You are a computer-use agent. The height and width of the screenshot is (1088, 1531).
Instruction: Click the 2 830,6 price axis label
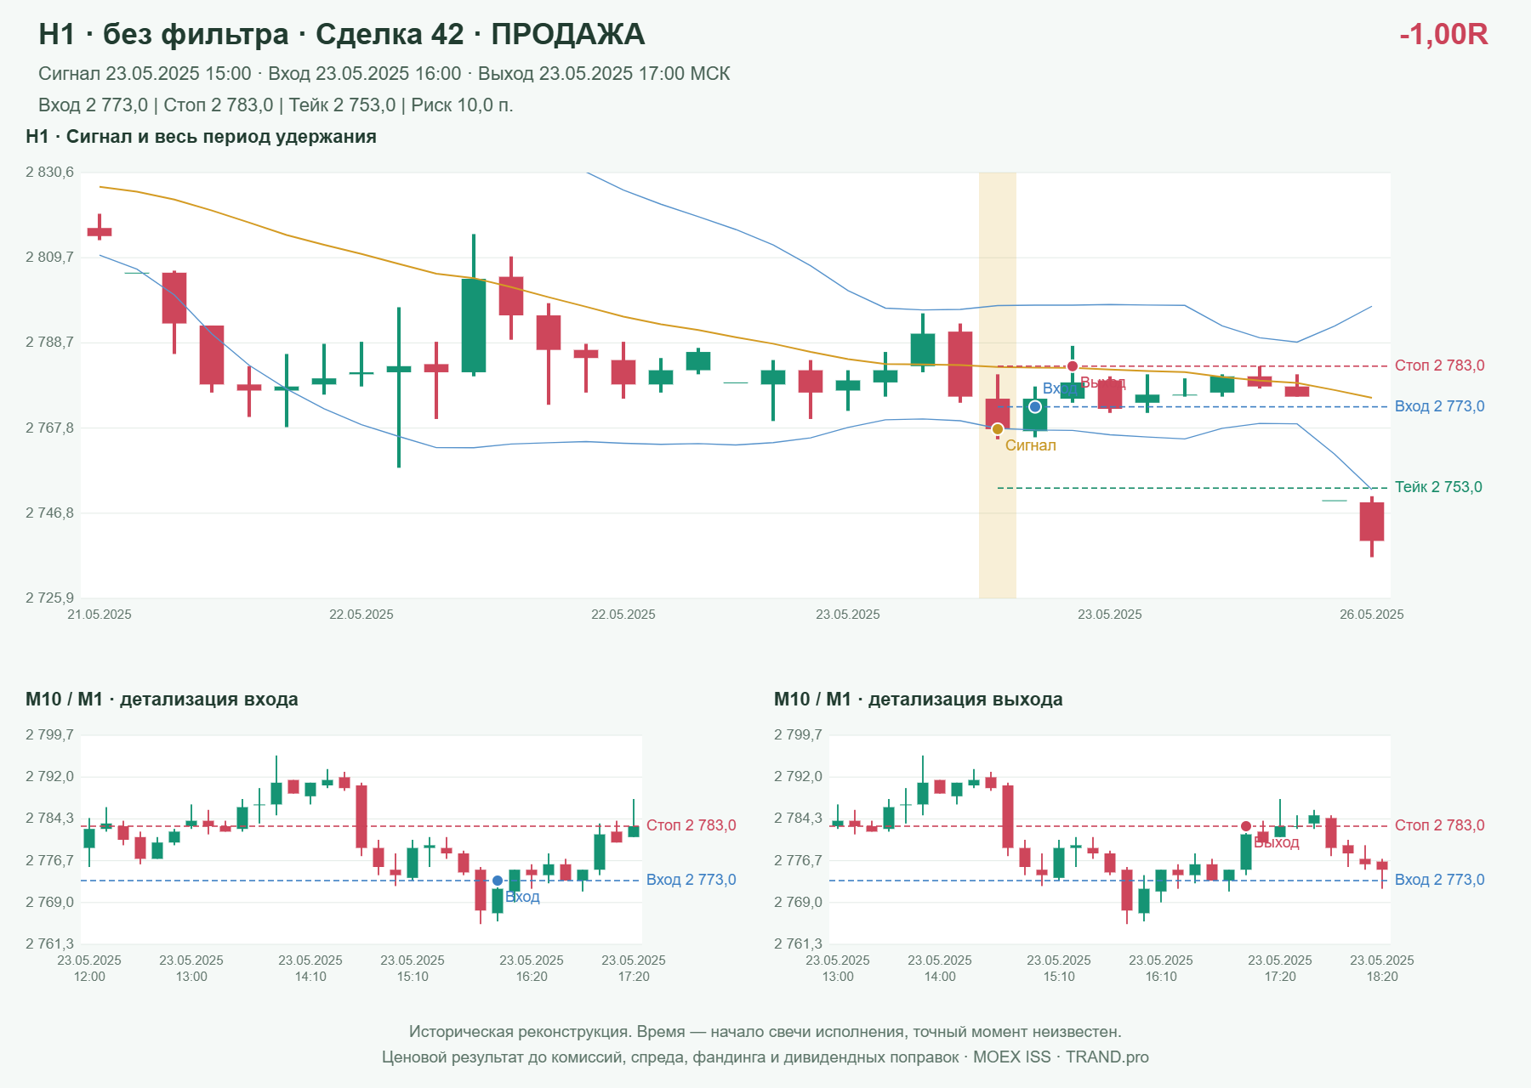pos(49,173)
